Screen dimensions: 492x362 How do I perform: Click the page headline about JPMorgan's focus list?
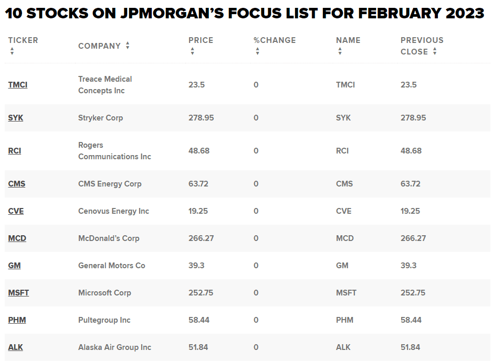(245, 13)
